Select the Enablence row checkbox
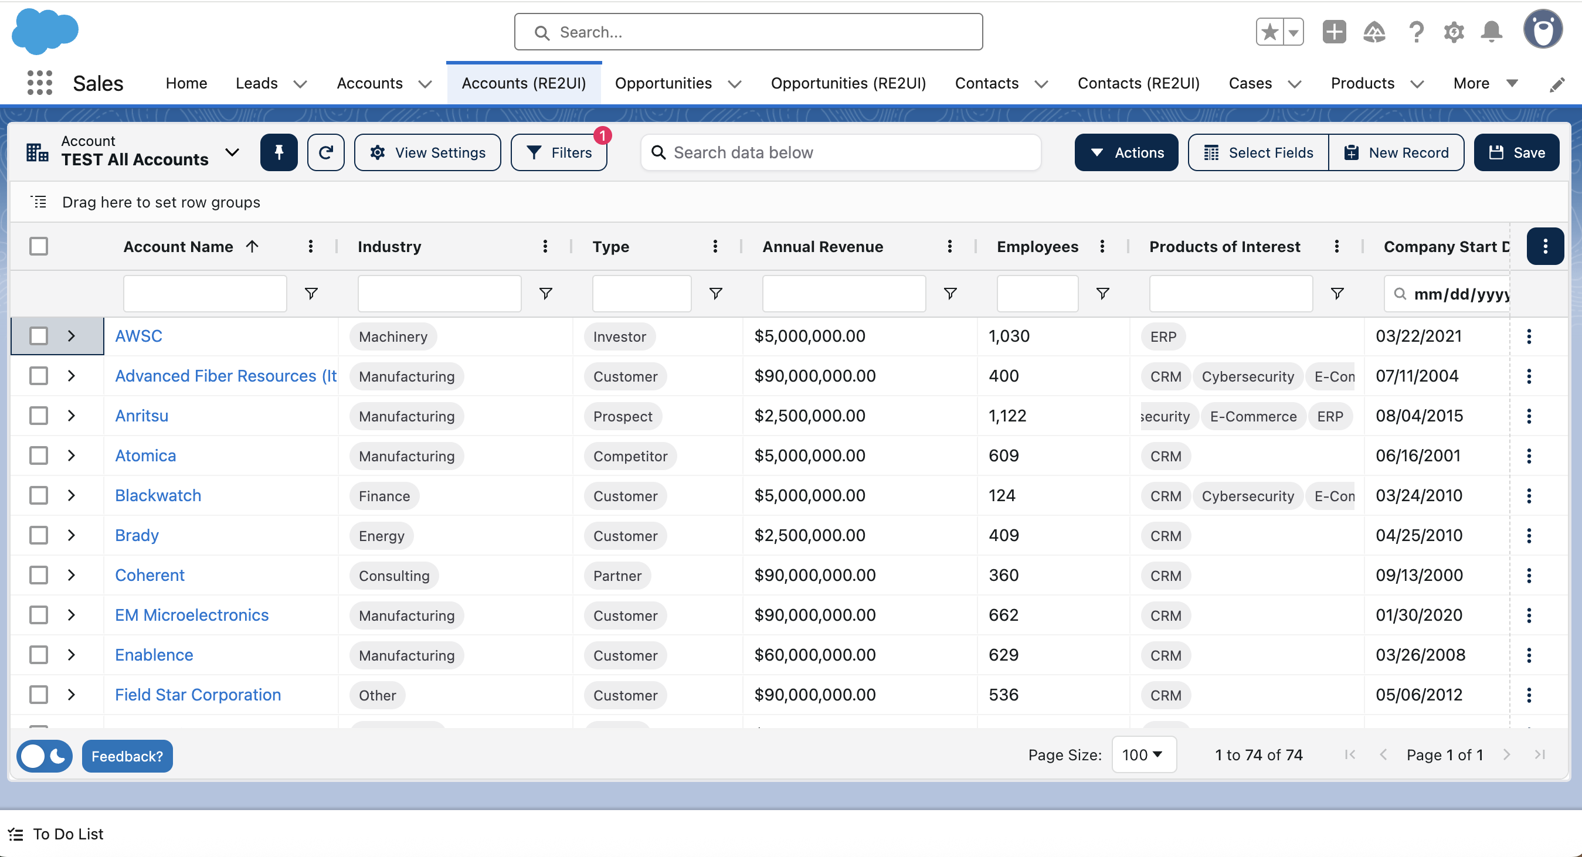 pyautogui.click(x=39, y=655)
